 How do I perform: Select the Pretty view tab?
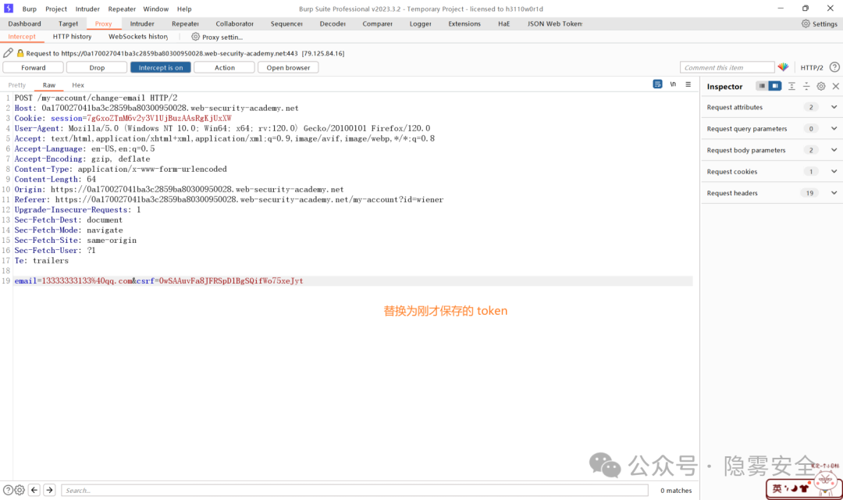(x=16, y=85)
